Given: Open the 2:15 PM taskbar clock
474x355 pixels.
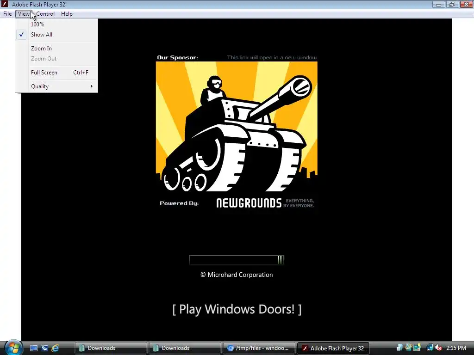Looking at the screenshot, I should tap(456, 348).
